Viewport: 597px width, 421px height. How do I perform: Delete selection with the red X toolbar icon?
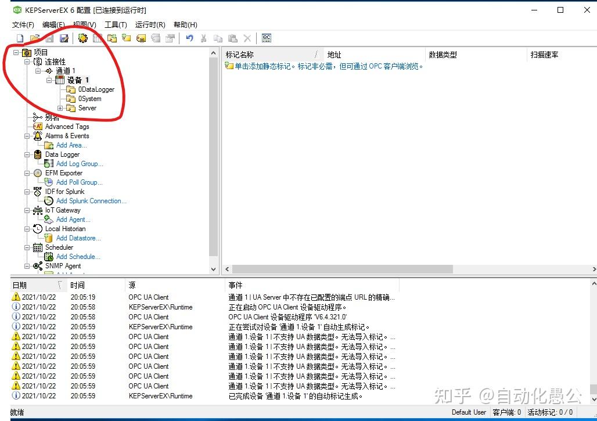pyautogui.click(x=247, y=38)
